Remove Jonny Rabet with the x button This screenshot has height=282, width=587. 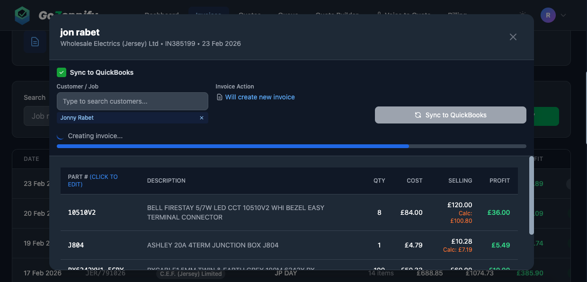tap(201, 117)
